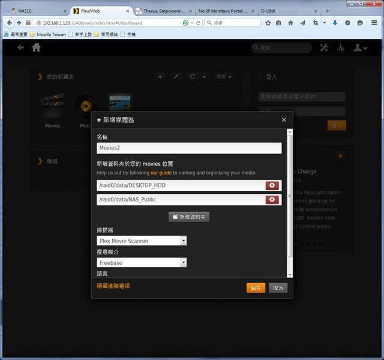The width and height of the screenshot is (384, 360).
Task: Go to Plex home via house icon
Action: click(36, 47)
